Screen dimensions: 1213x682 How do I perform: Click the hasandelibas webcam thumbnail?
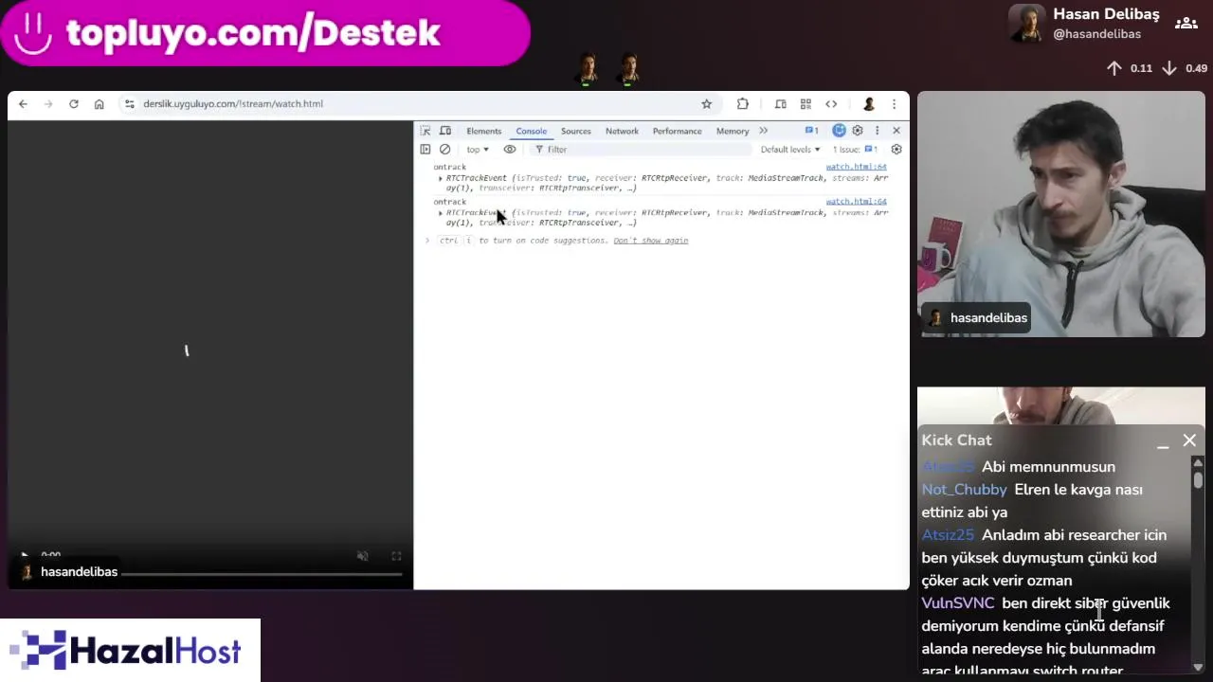1061,214
